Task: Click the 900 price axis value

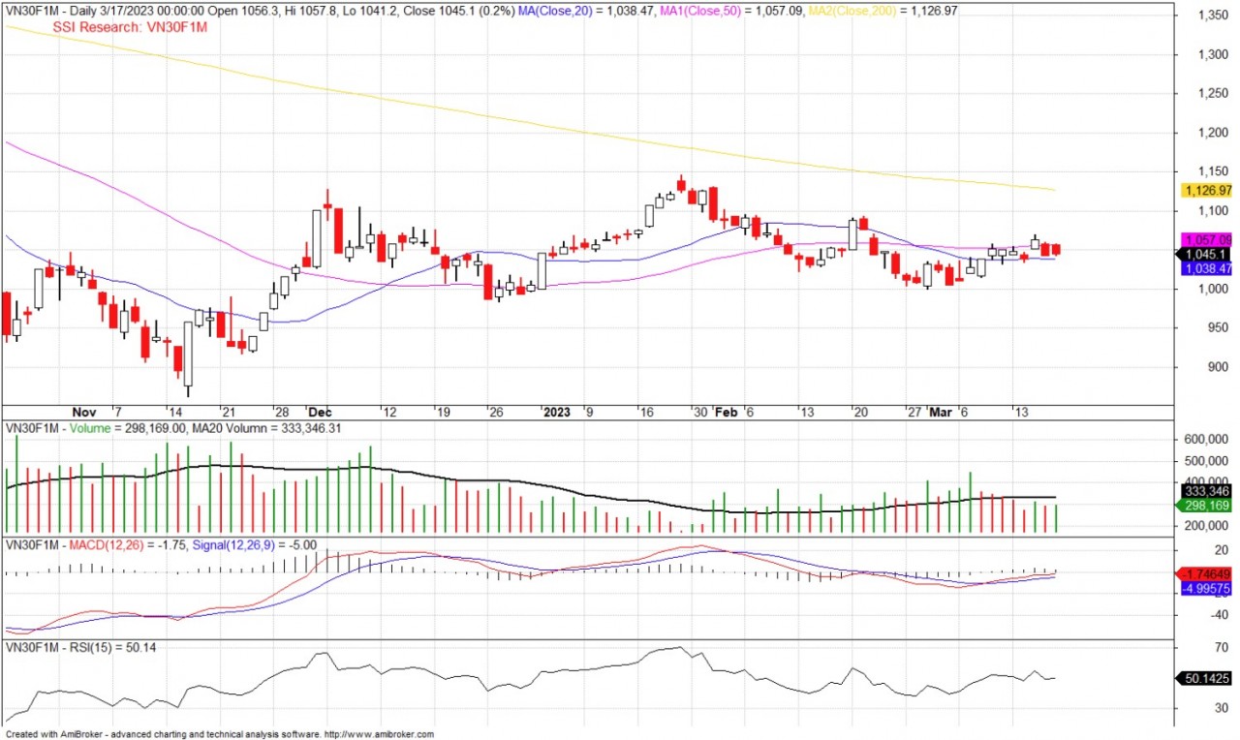Action: (x=1217, y=366)
